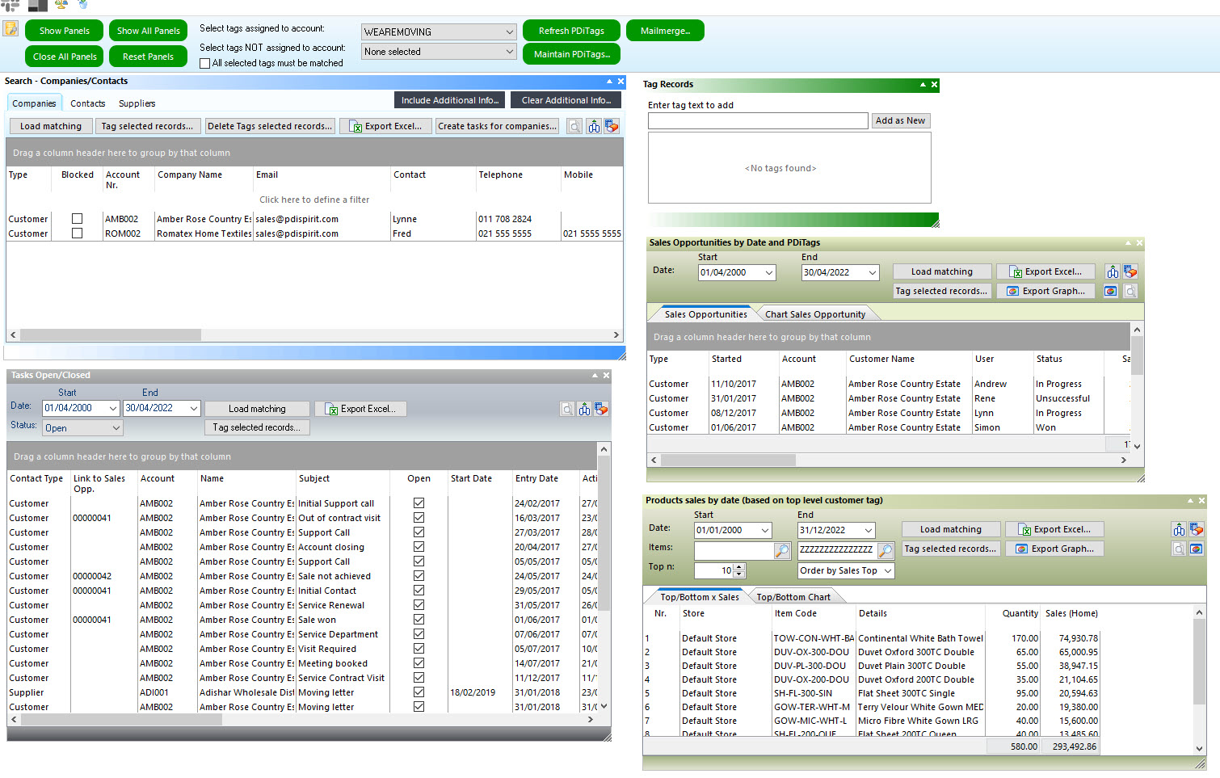
Task: Click the eraser grid icon in Companies toolbar
Action: click(612, 127)
